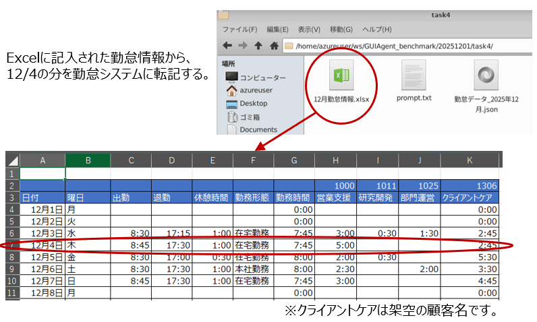Select column F header
Image resolution: width=537 pixels, height=322 pixels.
pyautogui.click(x=254, y=160)
